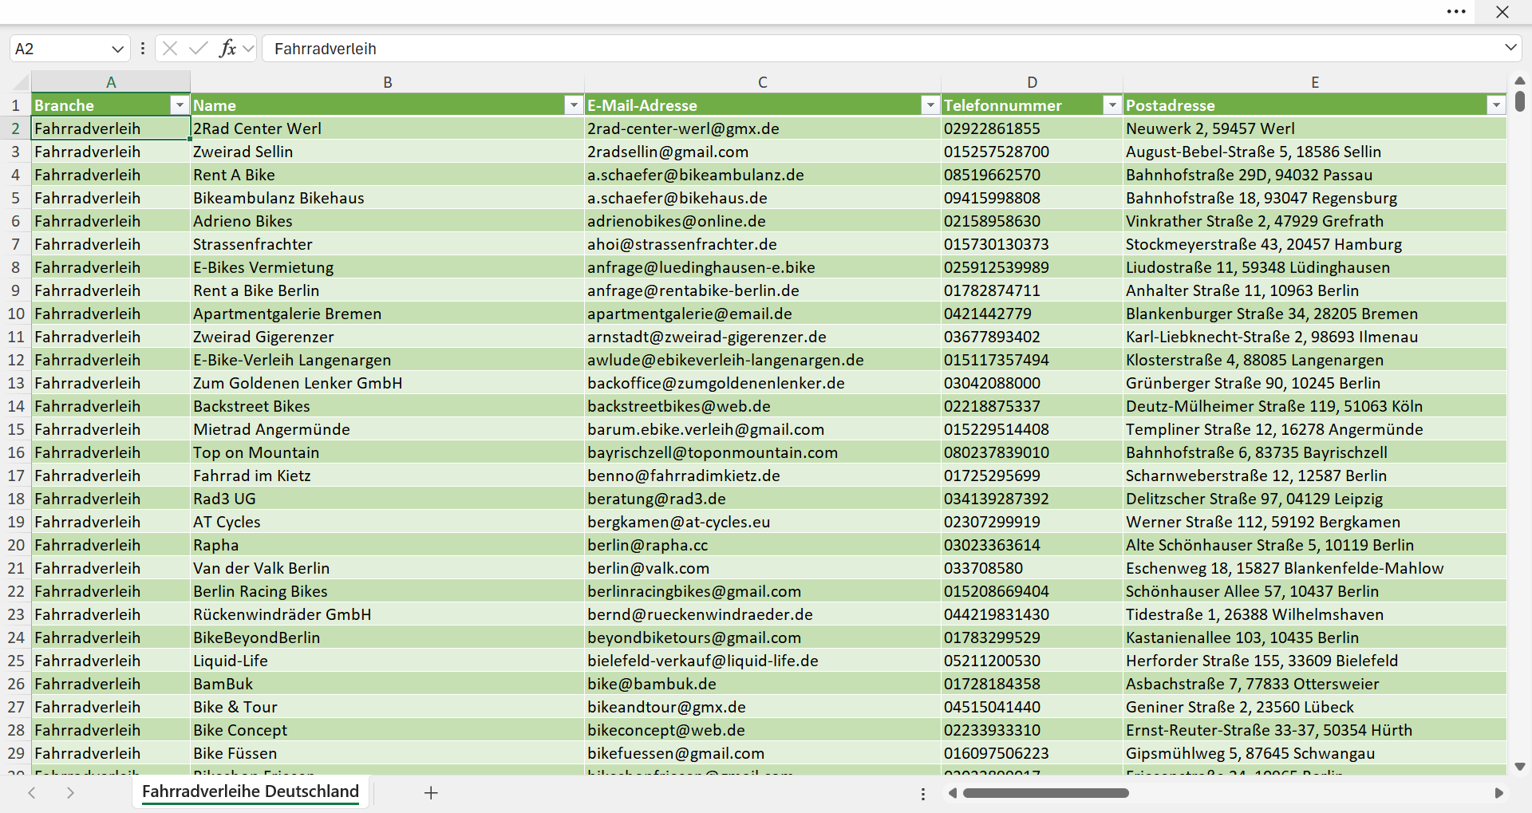Select cell E-Bikes Vermietung
Viewport: 1532px width, 813px height.
click(388, 267)
